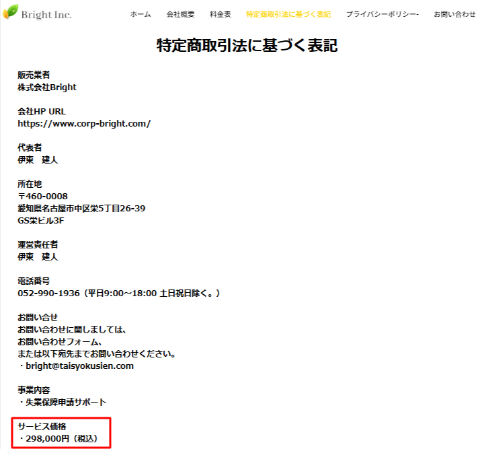Click the サービス価格 label
478x449 pixels.
pos(42,426)
